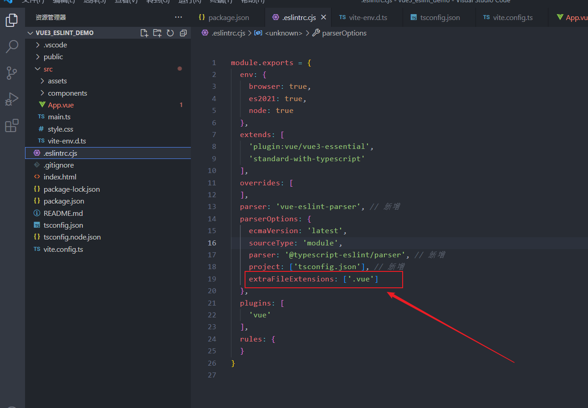The height and width of the screenshot is (408, 588).
Task: Open the Extensions view
Action: point(12,125)
